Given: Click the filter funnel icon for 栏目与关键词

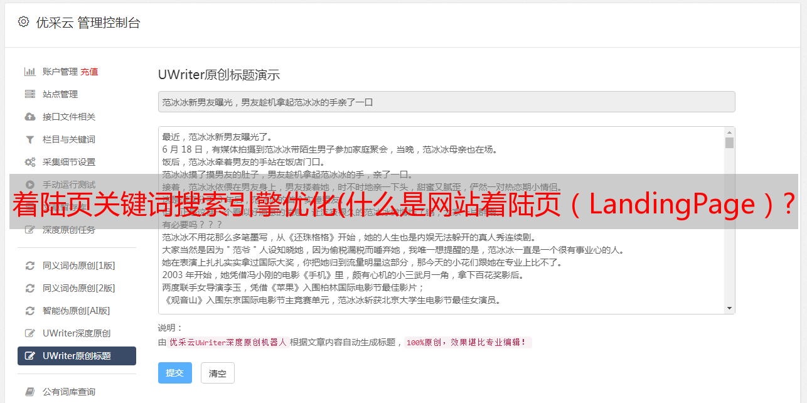Looking at the screenshot, I should pyautogui.click(x=29, y=139).
